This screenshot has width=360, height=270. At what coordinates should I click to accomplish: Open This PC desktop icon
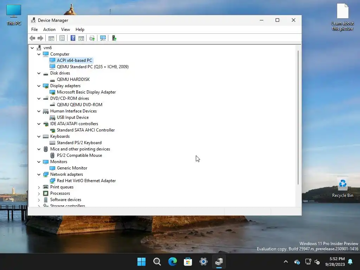(14, 14)
